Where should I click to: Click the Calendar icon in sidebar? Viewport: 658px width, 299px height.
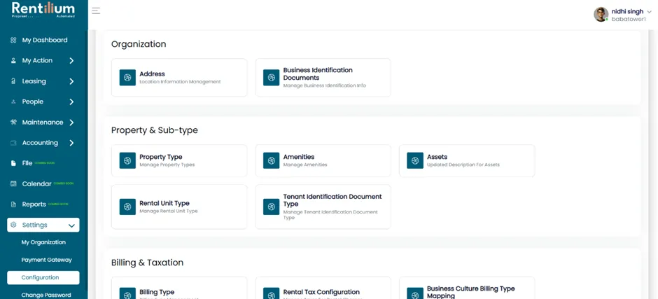(x=13, y=183)
